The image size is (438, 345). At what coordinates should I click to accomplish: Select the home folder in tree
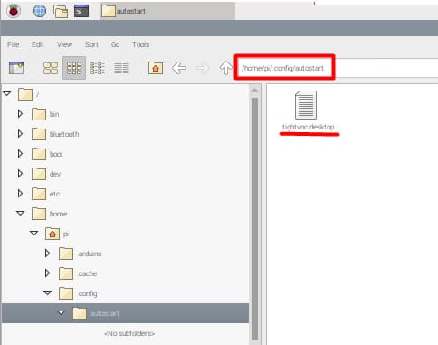[x=50, y=214]
